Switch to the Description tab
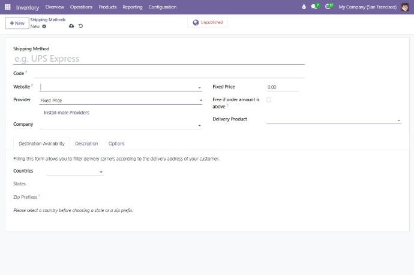Screen dimensions: 414x275 [86, 144]
